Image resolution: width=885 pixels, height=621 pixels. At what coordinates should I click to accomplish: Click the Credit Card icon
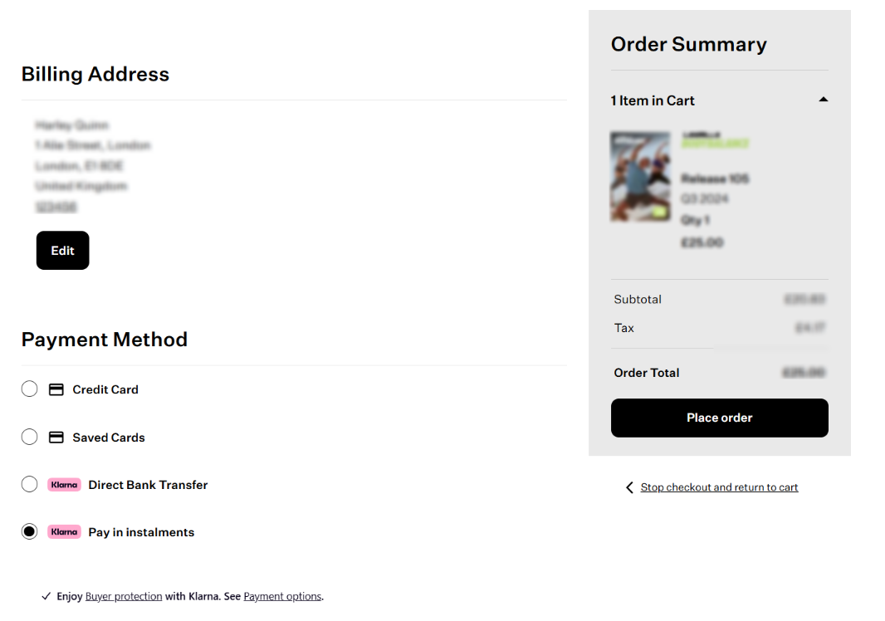click(56, 389)
